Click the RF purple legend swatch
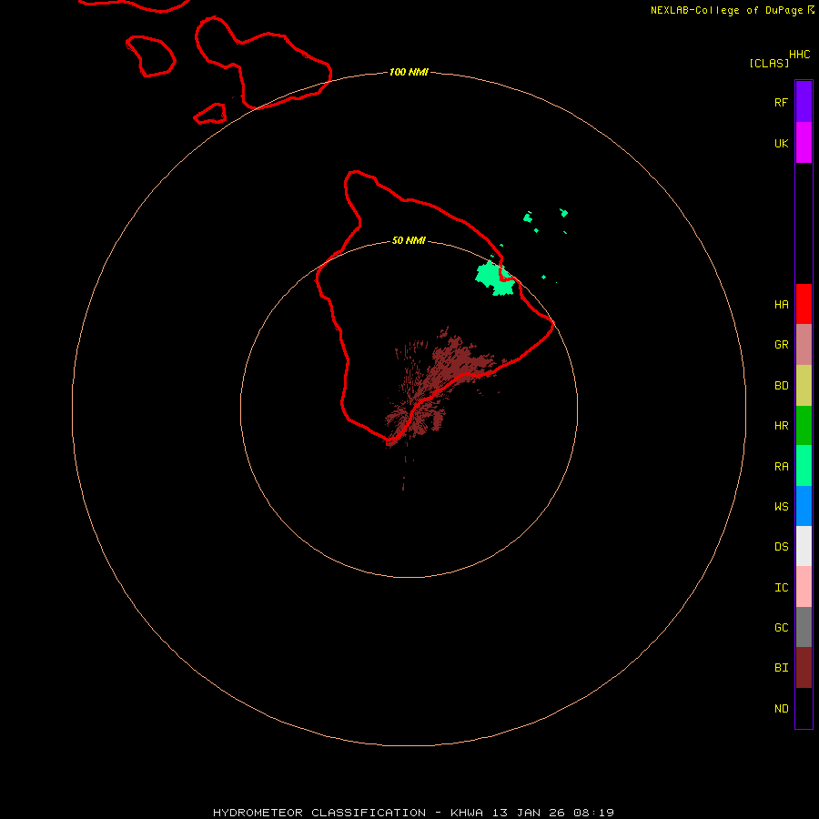 coord(804,102)
